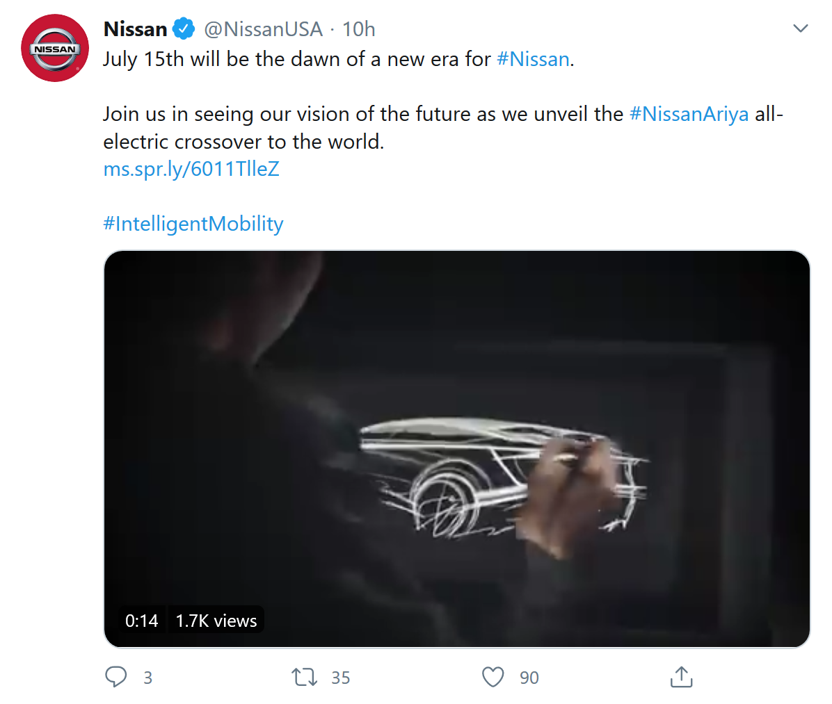
Task: Click the retweet count of 35
Action: pyautogui.click(x=341, y=678)
